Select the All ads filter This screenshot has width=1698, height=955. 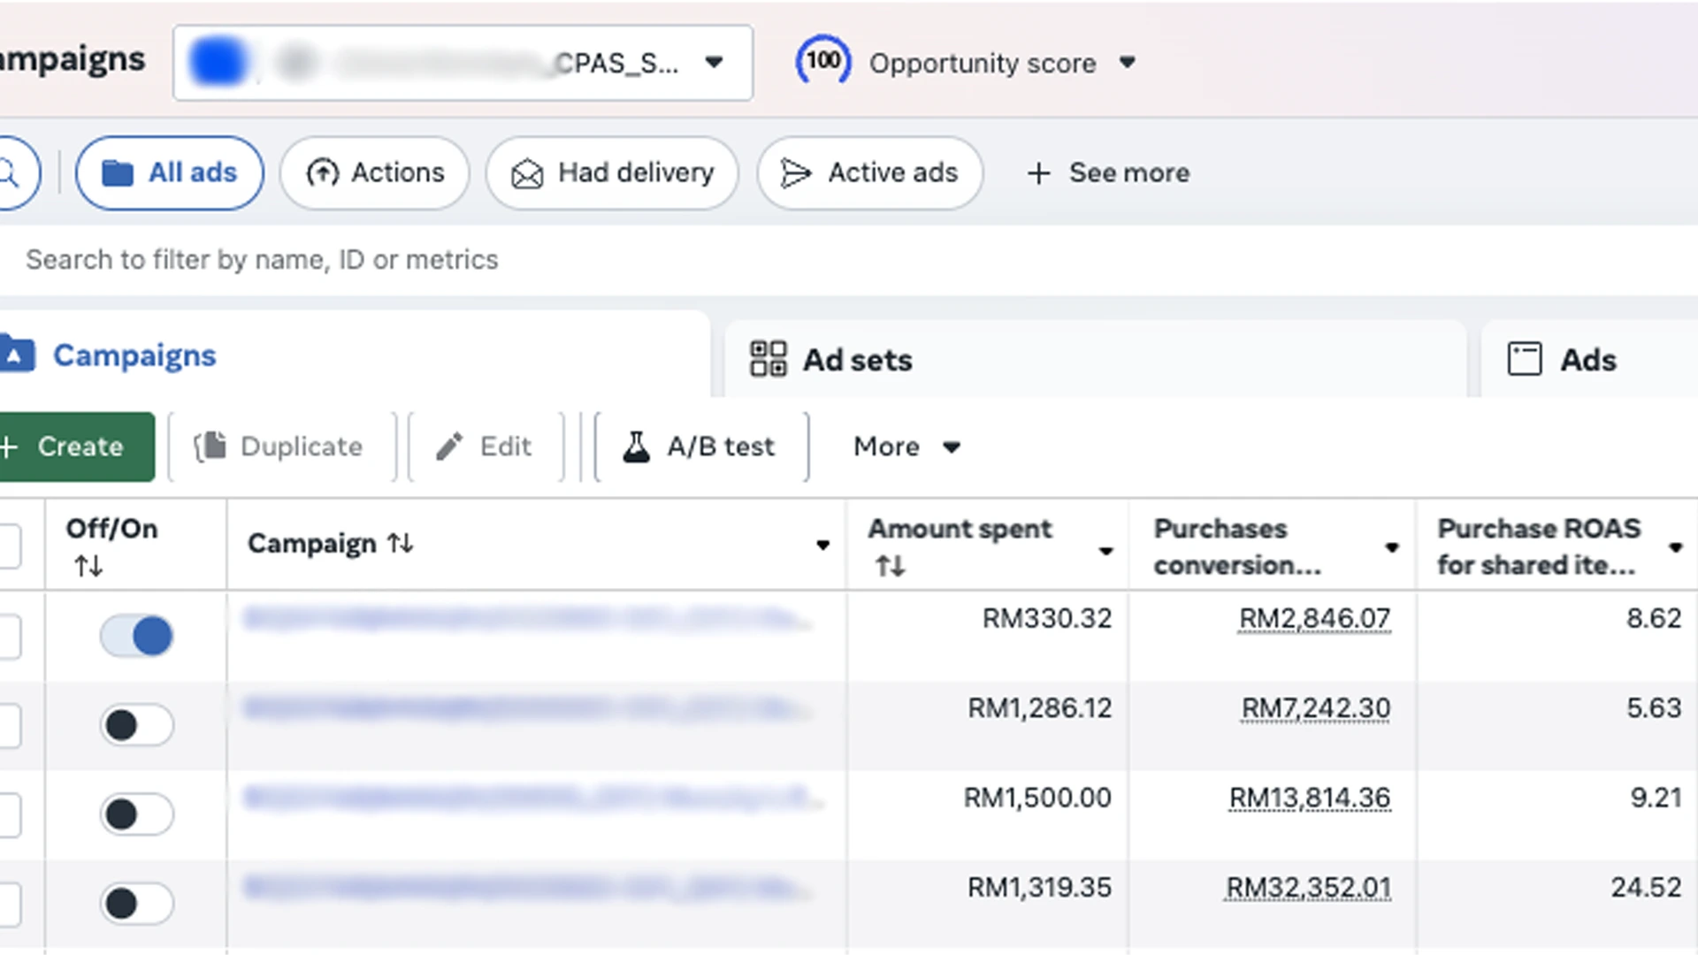[169, 172]
